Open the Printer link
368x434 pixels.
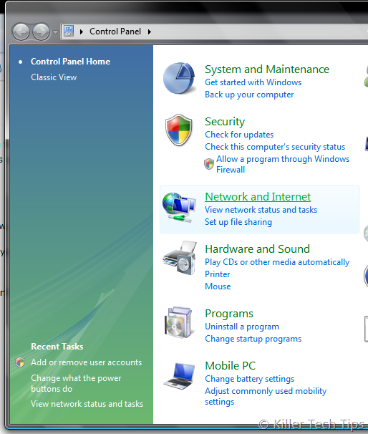(x=217, y=274)
